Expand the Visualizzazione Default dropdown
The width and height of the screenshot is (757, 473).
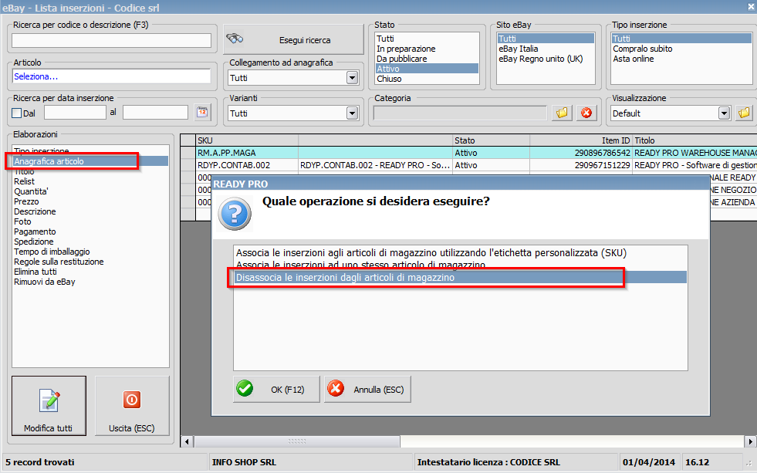tap(724, 113)
